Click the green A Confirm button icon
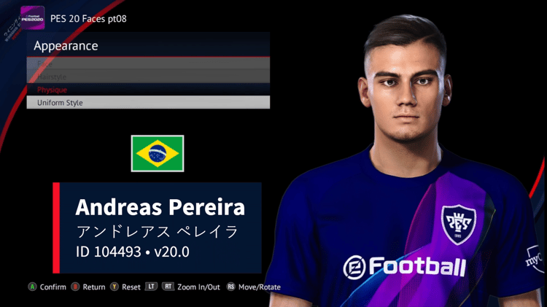Image resolution: width=547 pixels, height=307 pixels. [x=32, y=287]
